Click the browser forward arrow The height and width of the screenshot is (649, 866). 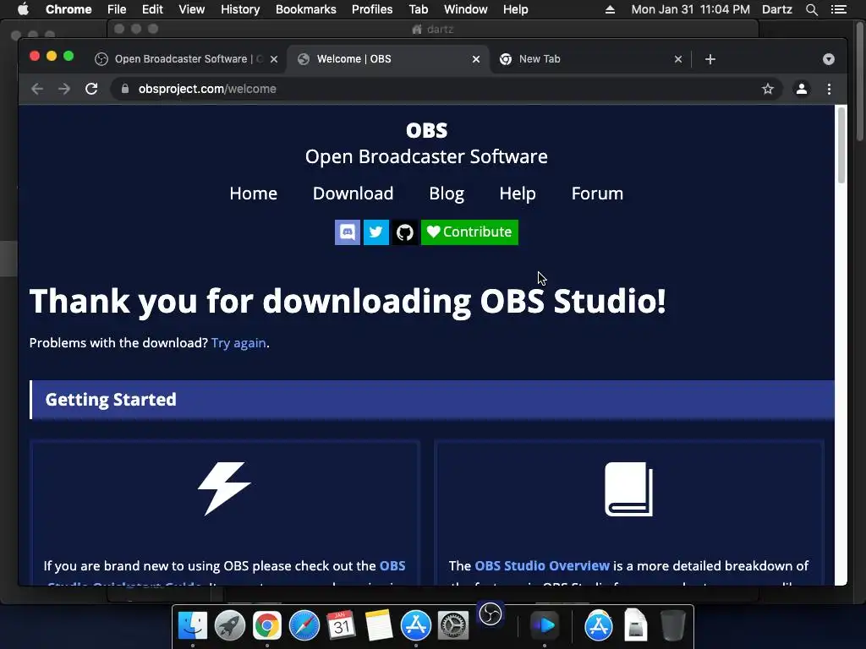(64, 89)
